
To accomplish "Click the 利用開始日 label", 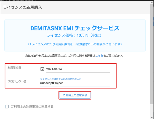I will pyautogui.click(x=14, y=68).
